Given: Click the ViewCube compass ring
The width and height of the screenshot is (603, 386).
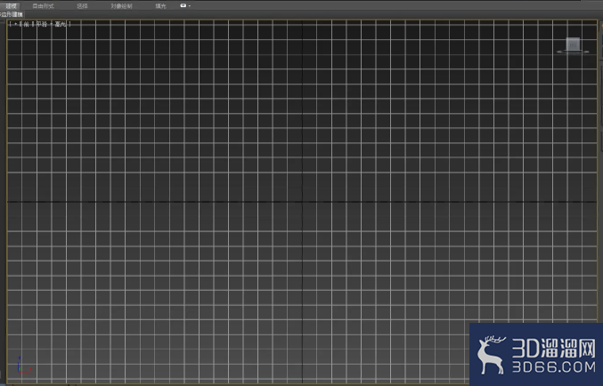Looking at the screenshot, I should pos(573,52).
